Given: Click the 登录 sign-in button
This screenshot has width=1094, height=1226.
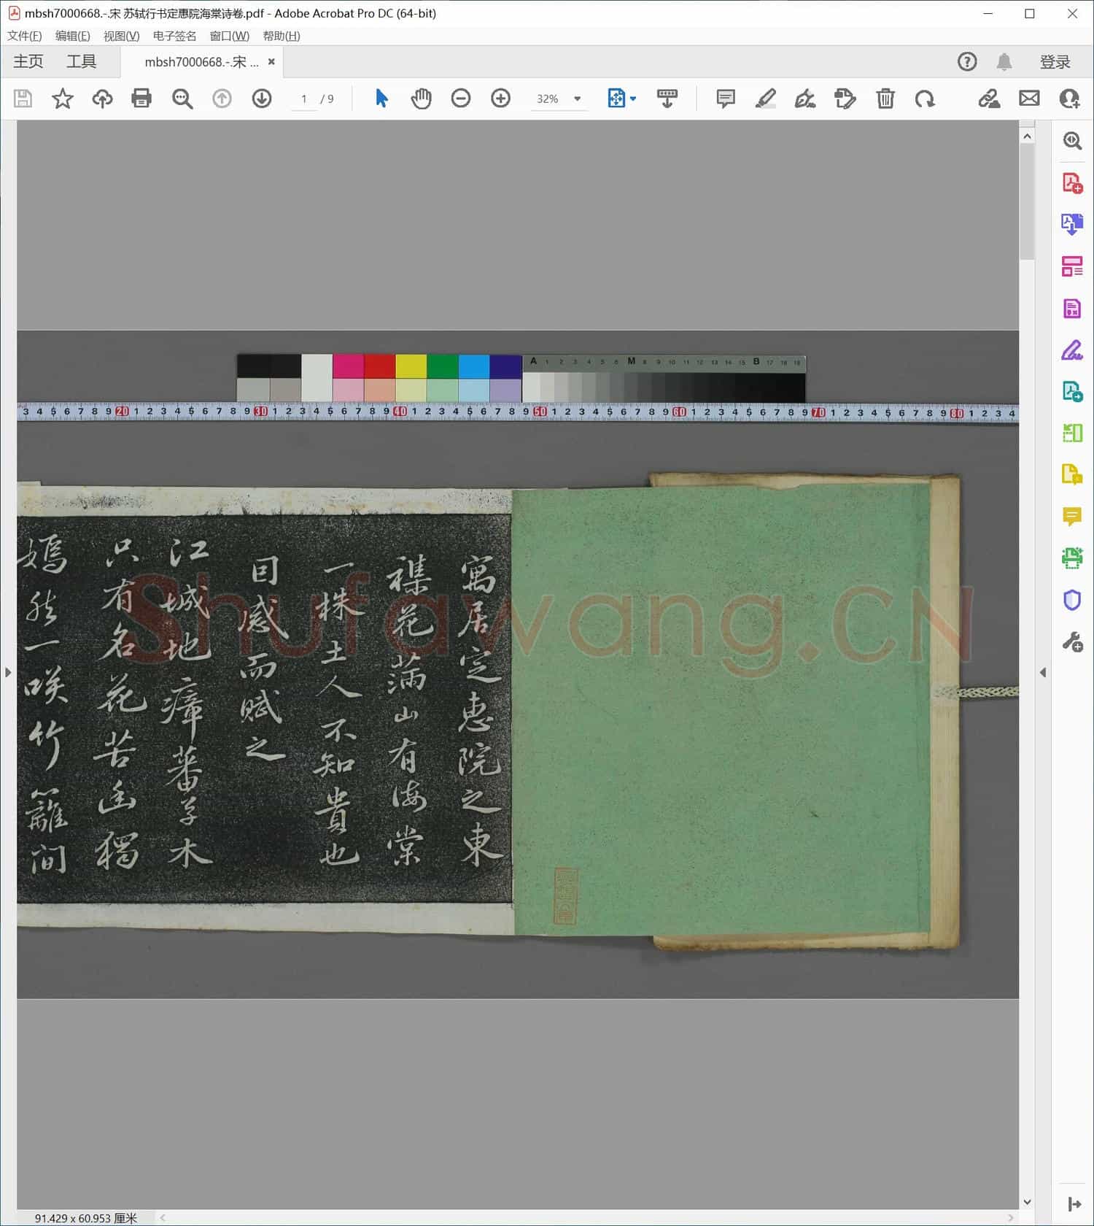Looking at the screenshot, I should pos(1055,62).
